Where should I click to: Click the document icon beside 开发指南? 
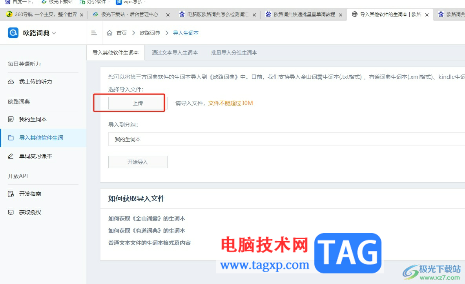(x=11, y=194)
